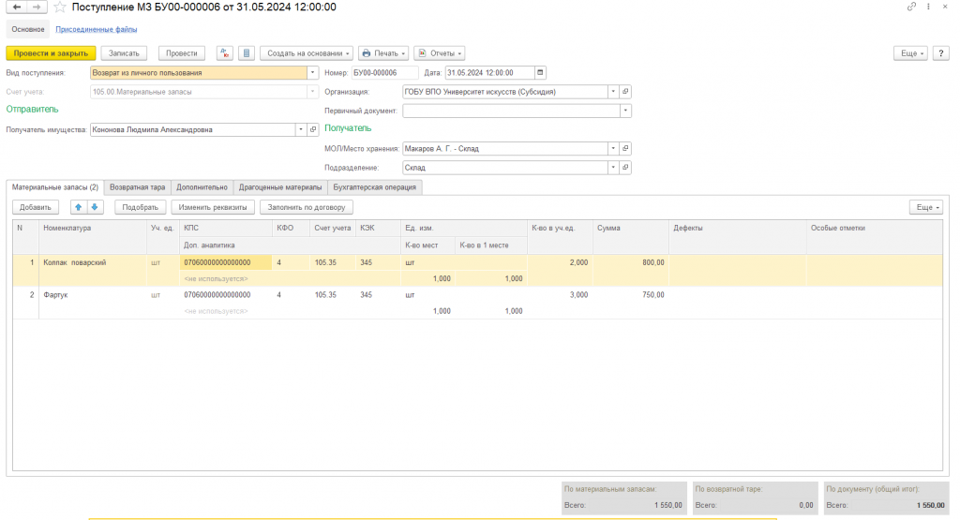Select the Основное section tab

click(27, 29)
